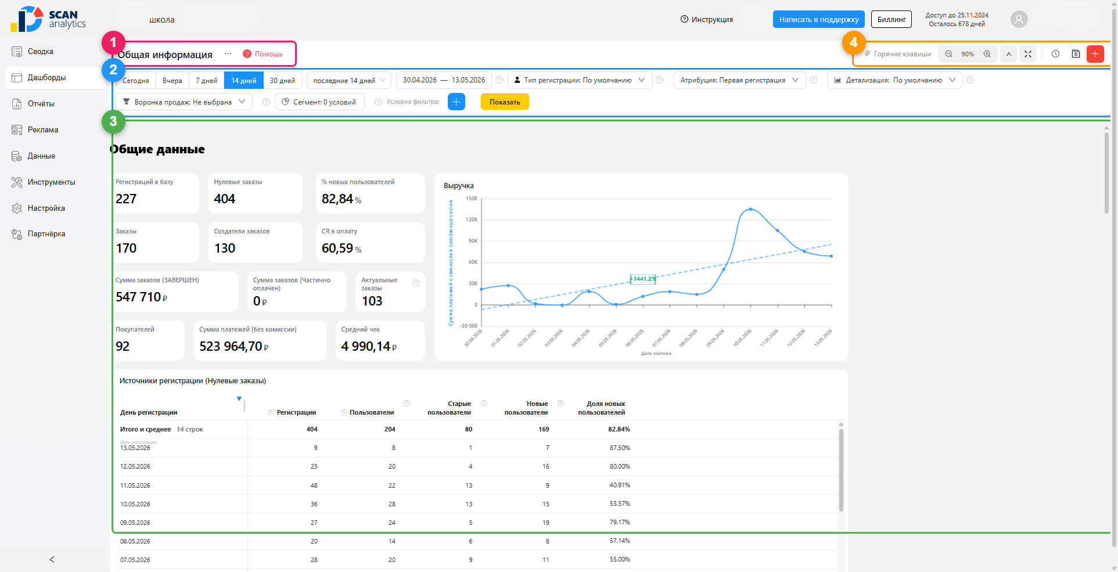Zoom out the dashboard with minus magnifier
Image resolution: width=1118 pixels, height=572 pixels.
point(948,54)
